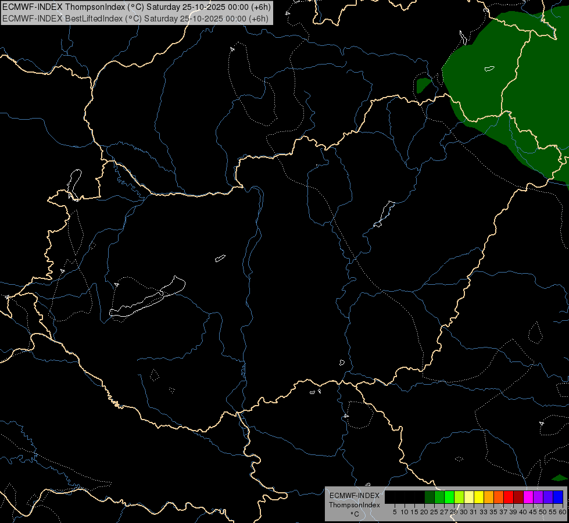
Task: Select the medium green 25–27 legend swatch
Action: 439,497
